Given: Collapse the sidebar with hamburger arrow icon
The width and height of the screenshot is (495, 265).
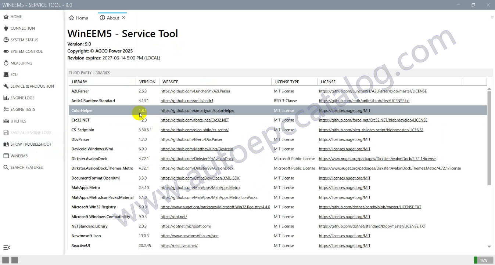Looking at the screenshot, I should click(6, 247).
